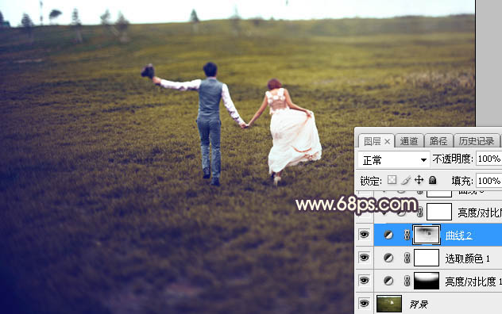Hide the 亮度/对比度 1 layer eye
This screenshot has width=502, height=314.
(364, 281)
